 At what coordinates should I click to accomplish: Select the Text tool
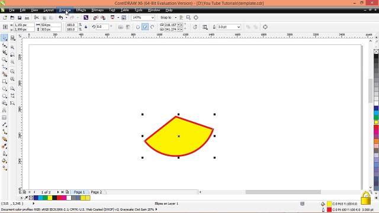(x=4, y=111)
